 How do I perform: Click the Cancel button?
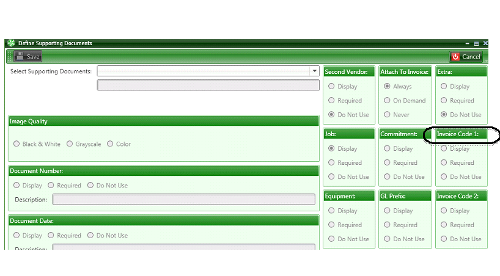[x=466, y=57]
